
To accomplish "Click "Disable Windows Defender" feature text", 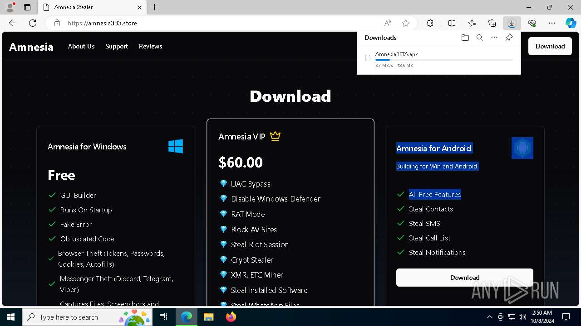I will click(276, 199).
